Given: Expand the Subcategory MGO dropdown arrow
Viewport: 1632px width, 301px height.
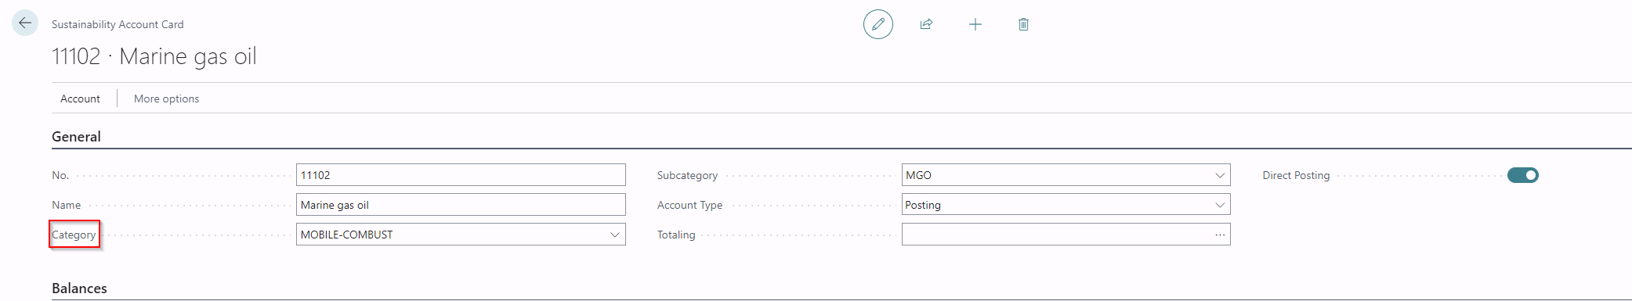Looking at the screenshot, I should [1220, 175].
